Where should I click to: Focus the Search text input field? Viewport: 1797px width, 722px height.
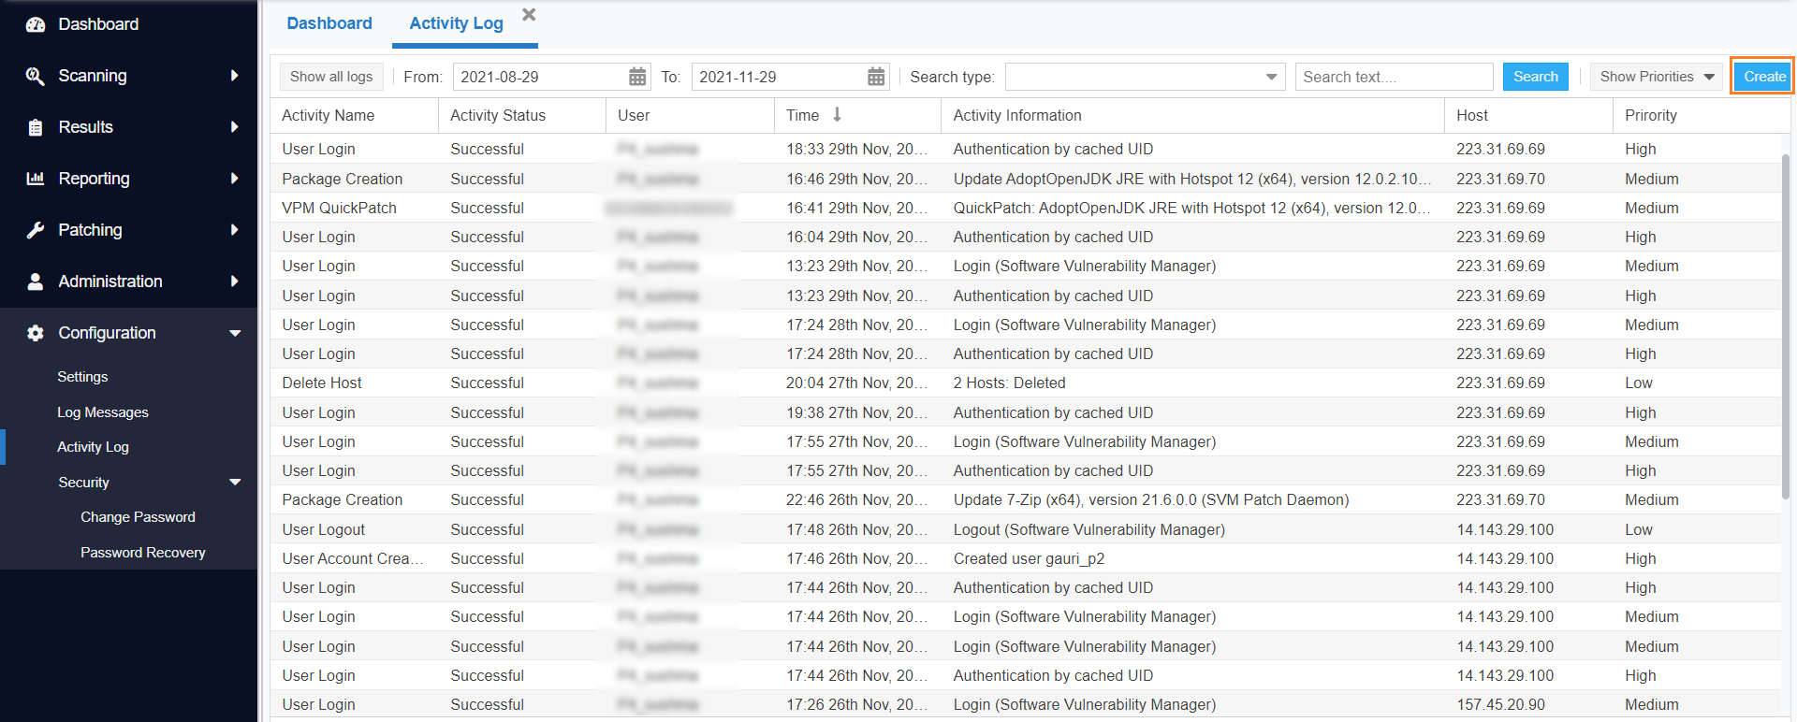pos(1393,77)
